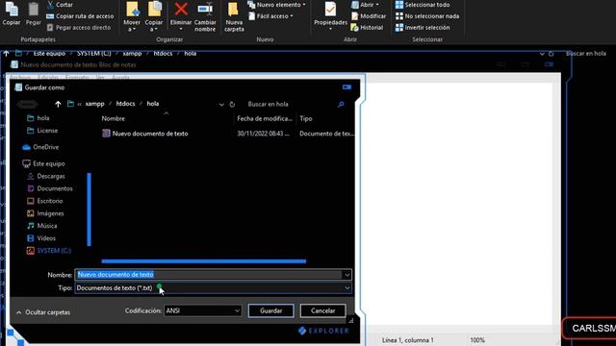Open the Copiar a folder icon

click(154, 10)
